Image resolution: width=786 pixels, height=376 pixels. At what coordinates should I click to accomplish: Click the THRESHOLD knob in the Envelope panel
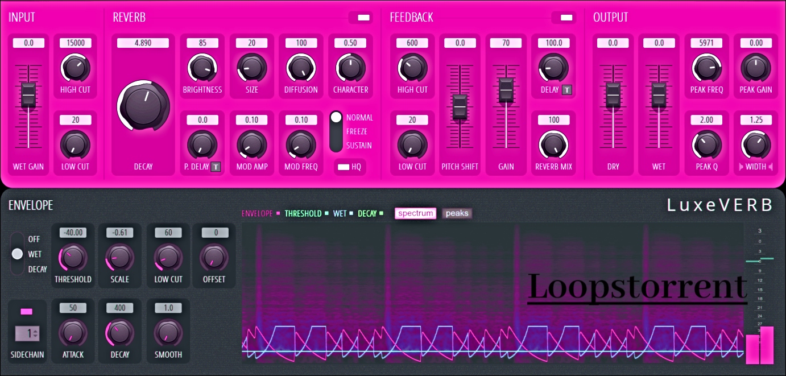pyautogui.click(x=73, y=257)
